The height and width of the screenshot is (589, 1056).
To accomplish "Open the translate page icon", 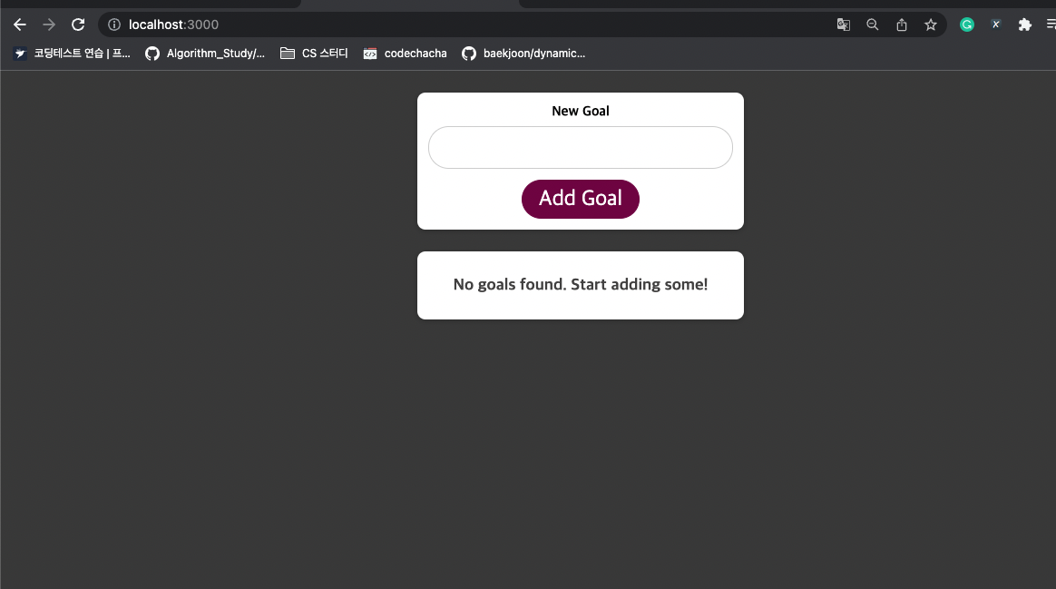I will point(843,25).
